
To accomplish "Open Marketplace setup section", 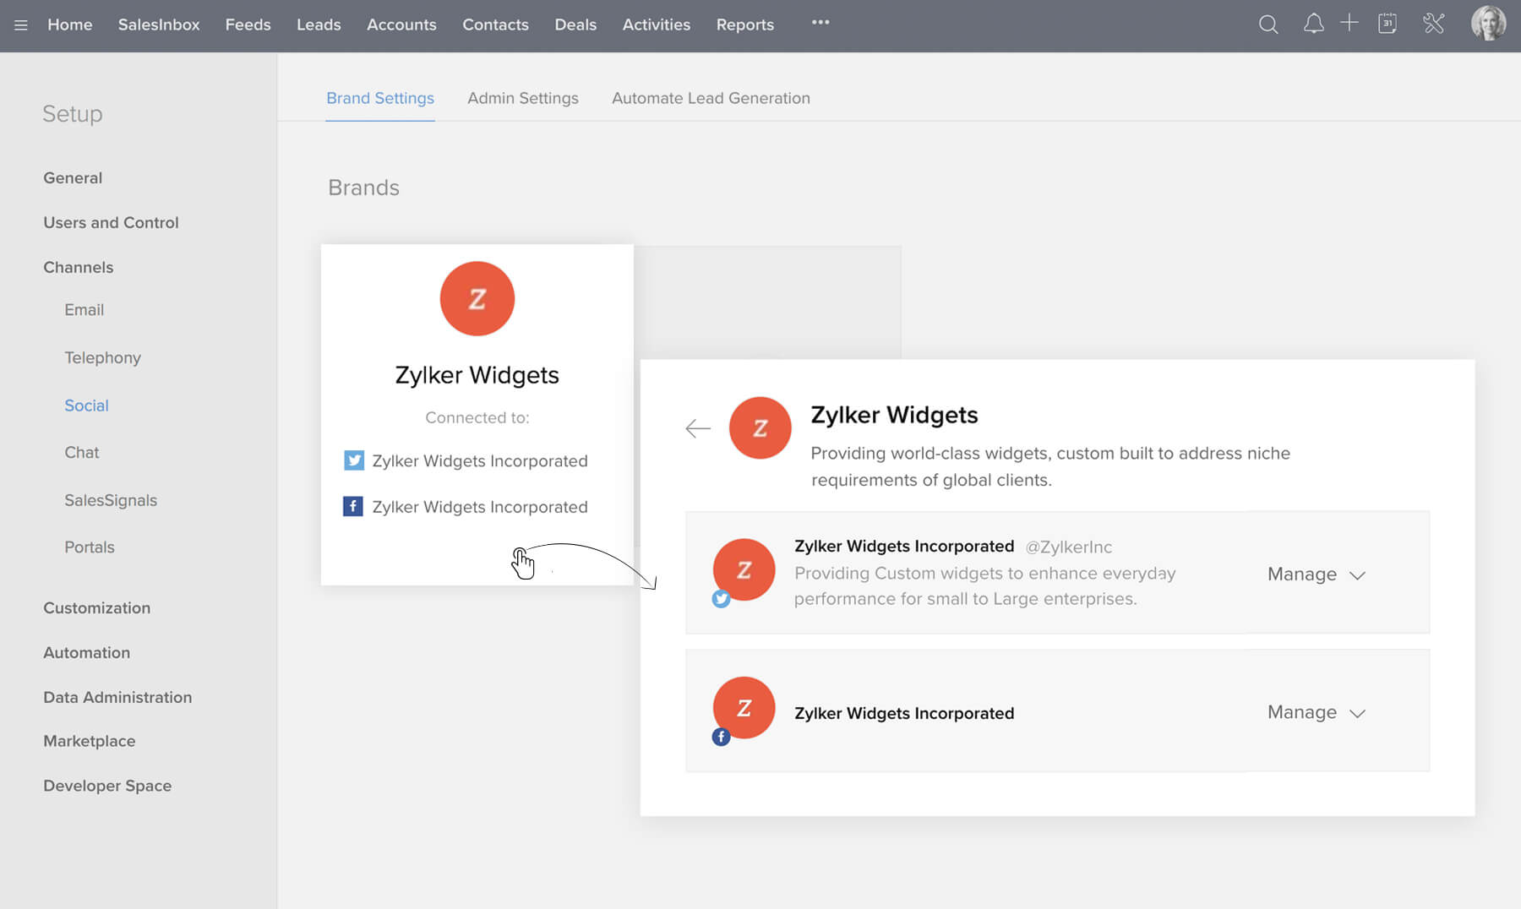I will (90, 742).
